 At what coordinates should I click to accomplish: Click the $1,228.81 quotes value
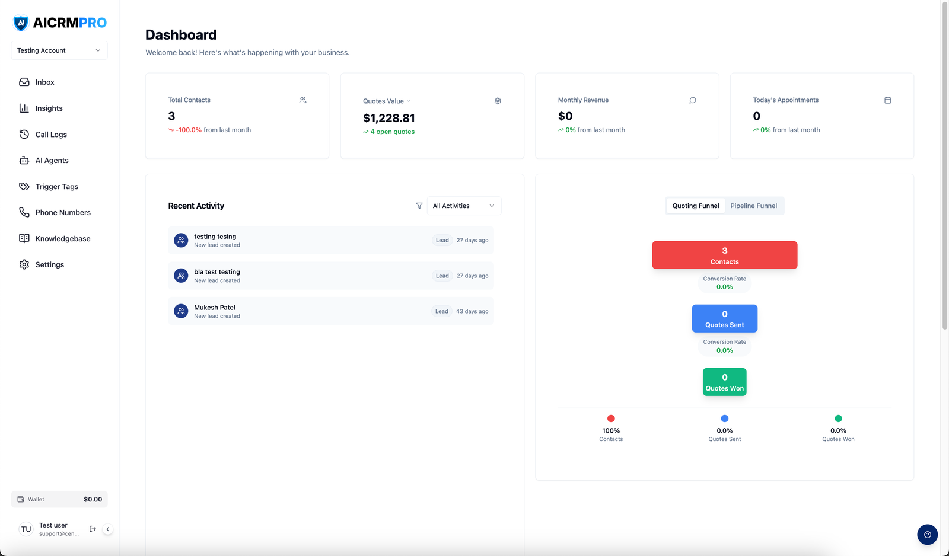[389, 118]
